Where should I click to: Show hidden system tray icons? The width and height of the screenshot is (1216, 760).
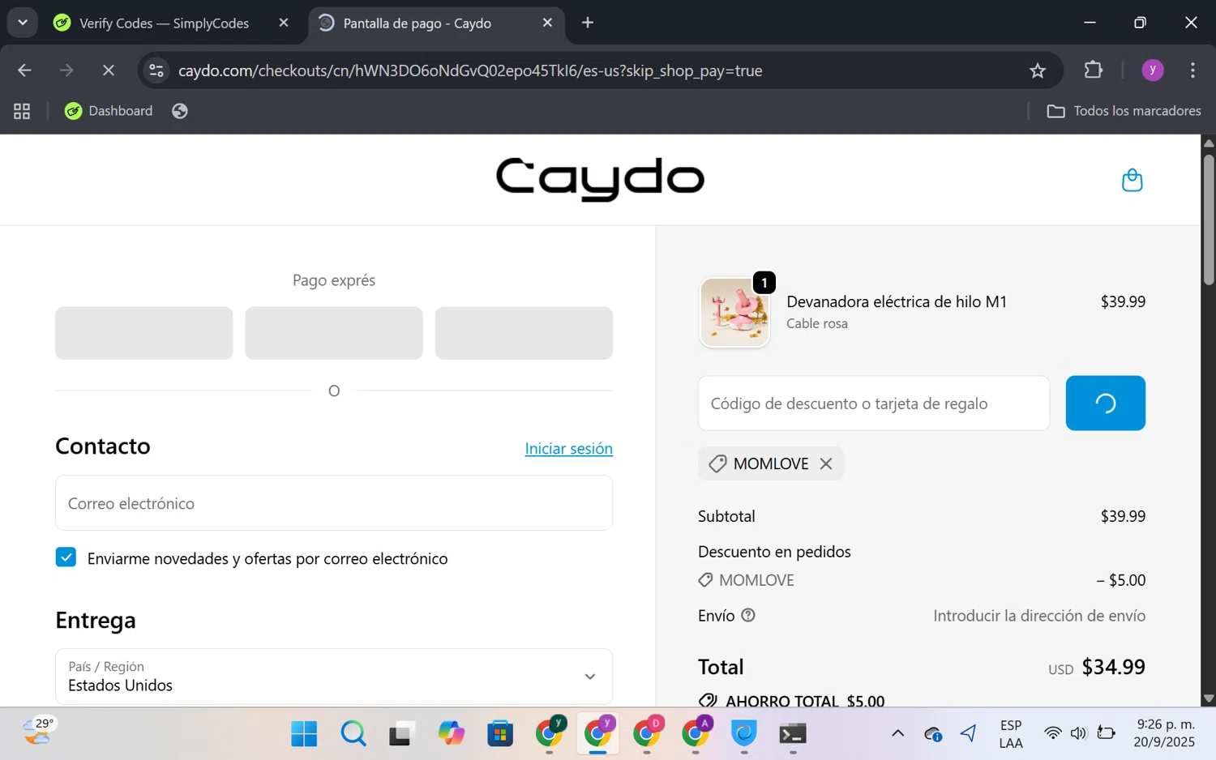click(897, 734)
